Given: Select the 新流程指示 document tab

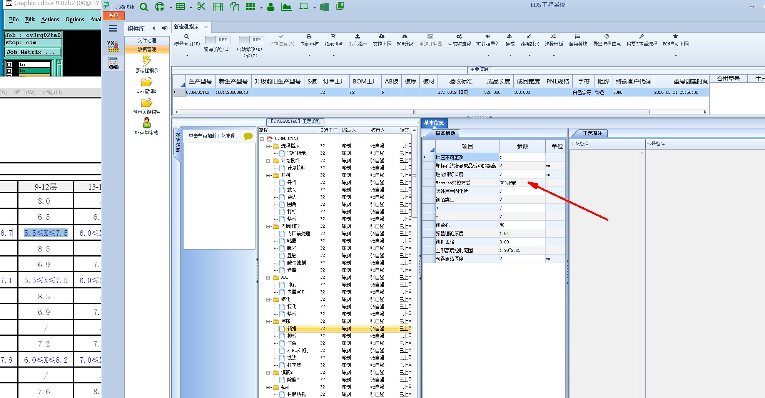Looking at the screenshot, I should [186, 27].
